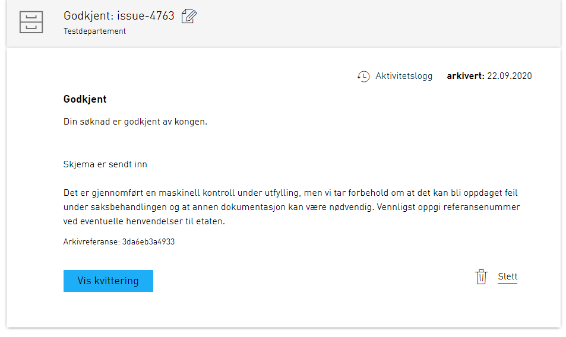Click the text about approval by kongen
This screenshot has width=566, height=337.
[135, 122]
